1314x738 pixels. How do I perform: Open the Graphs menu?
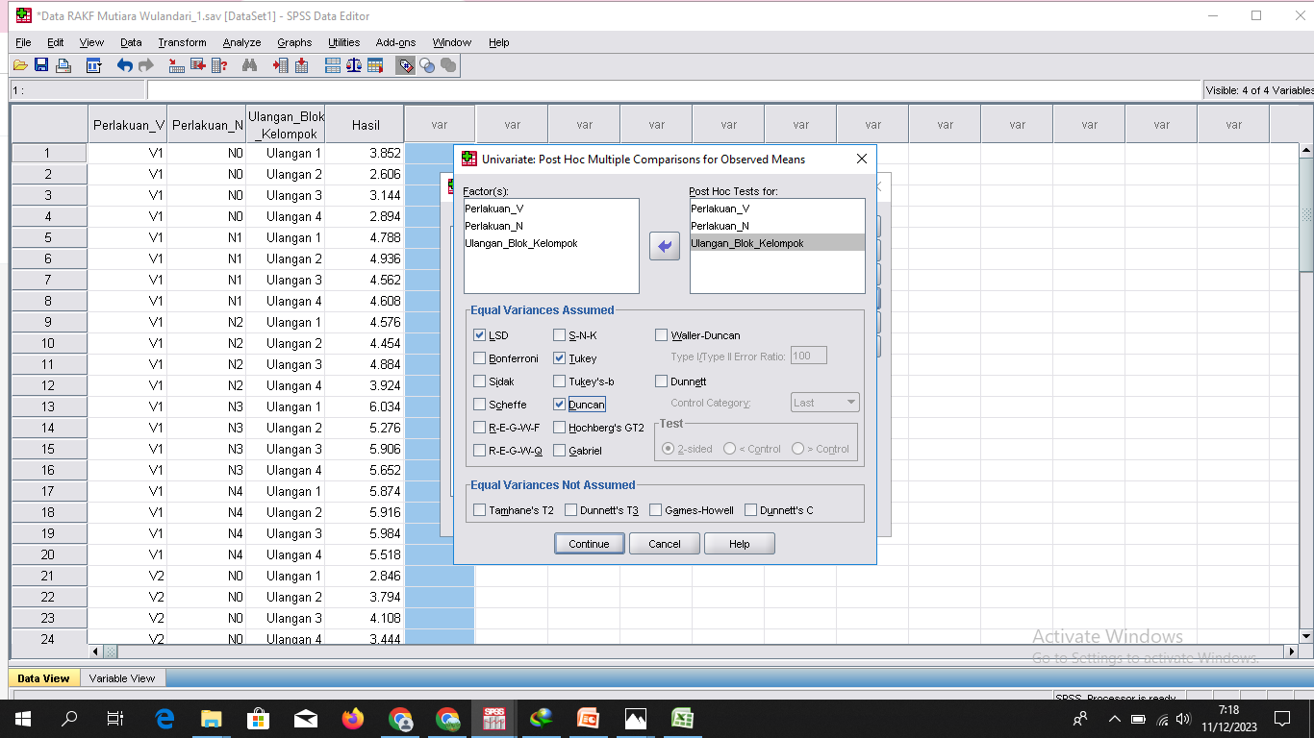[294, 42]
